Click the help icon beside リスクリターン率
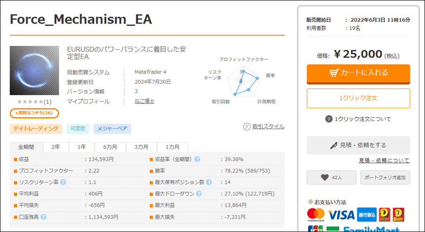 [63, 182]
